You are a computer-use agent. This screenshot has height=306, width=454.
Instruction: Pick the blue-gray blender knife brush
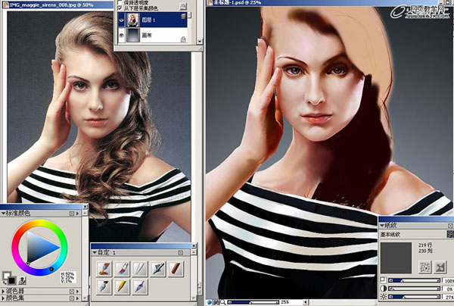[x=140, y=286]
